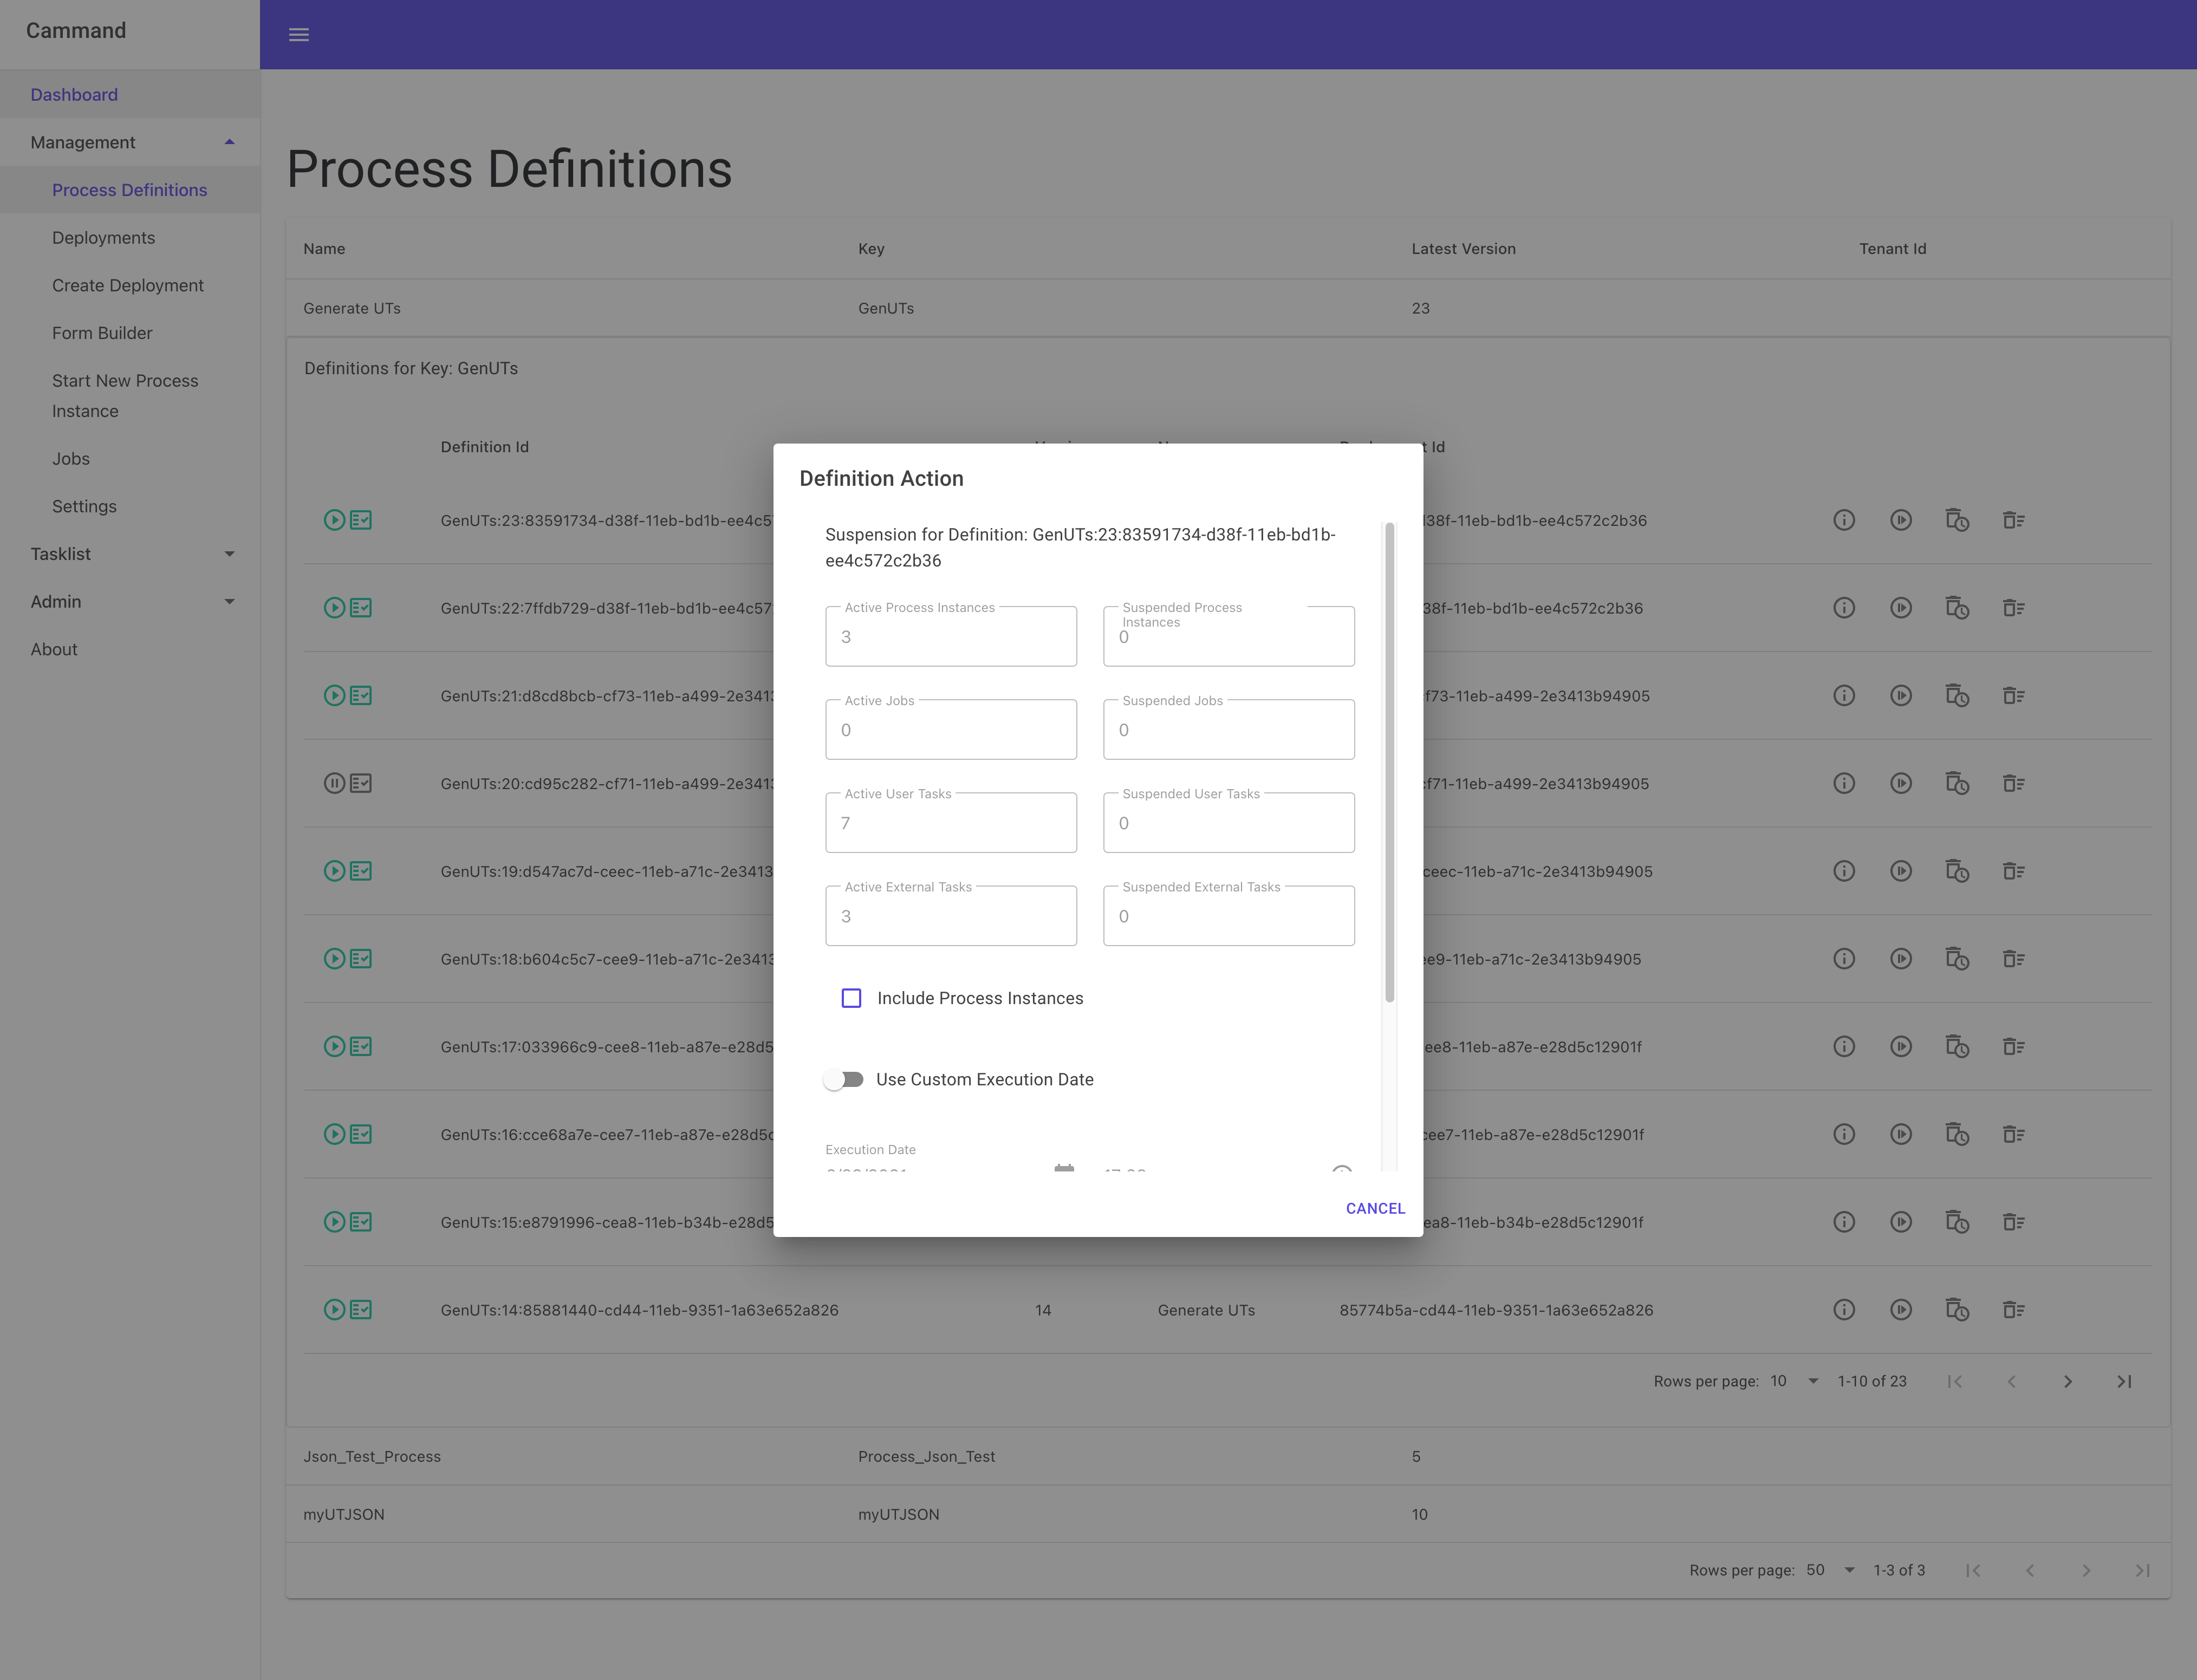Click paused state icon on GenUTs:20 row
Screen dimensions: 2197x1680
point(334,783)
